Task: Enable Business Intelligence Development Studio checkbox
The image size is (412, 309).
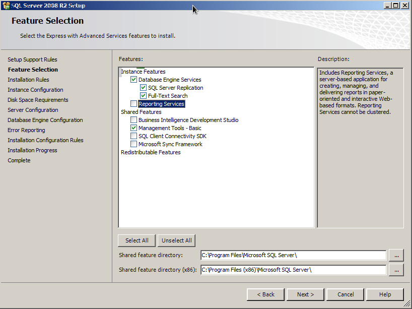Action: point(134,120)
